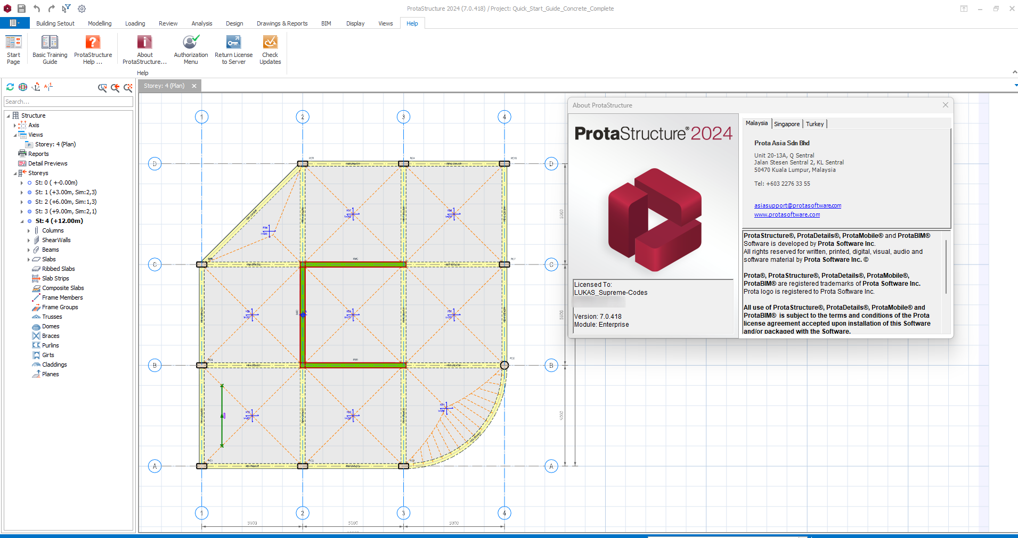Click the A-1 axis label icon

click(x=48, y=87)
